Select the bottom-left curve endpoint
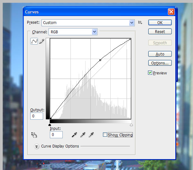The width and height of the screenshot is (193, 170). coord(51,118)
